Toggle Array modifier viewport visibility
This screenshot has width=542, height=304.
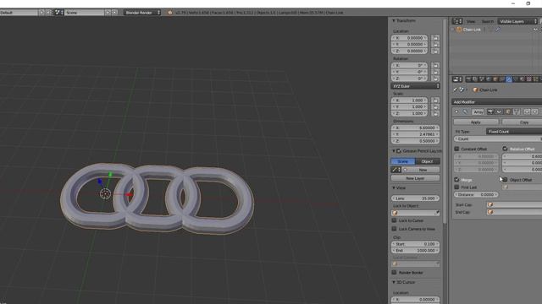(x=499, y=111)
